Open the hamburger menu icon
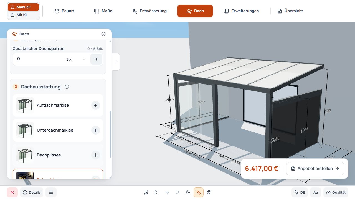 pos(51,192)
